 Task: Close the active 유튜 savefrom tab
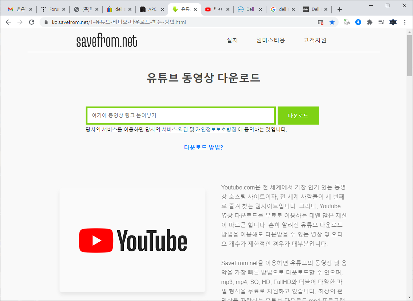(195, 9)
